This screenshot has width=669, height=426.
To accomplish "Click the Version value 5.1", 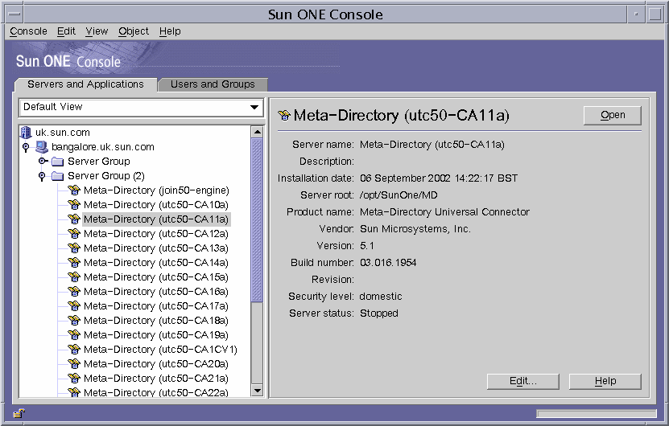I will coord(367,246).
